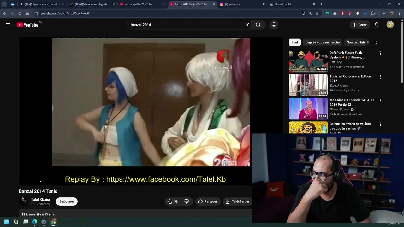Screen dimensions: 404x227
Task: Bookmark this page with the star icon
Action: pyautogui.click(x=317, y=13)
